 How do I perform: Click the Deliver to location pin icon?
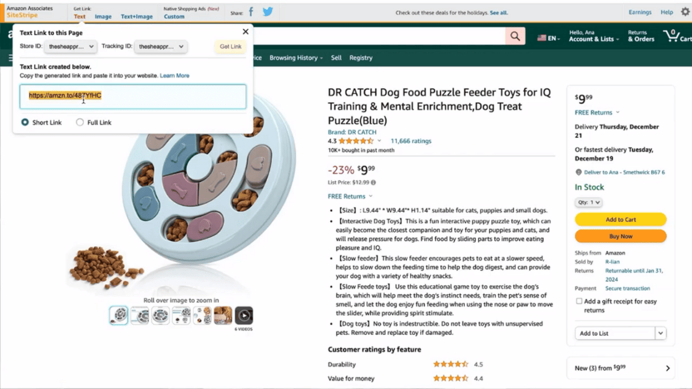(x=578, y=172)
